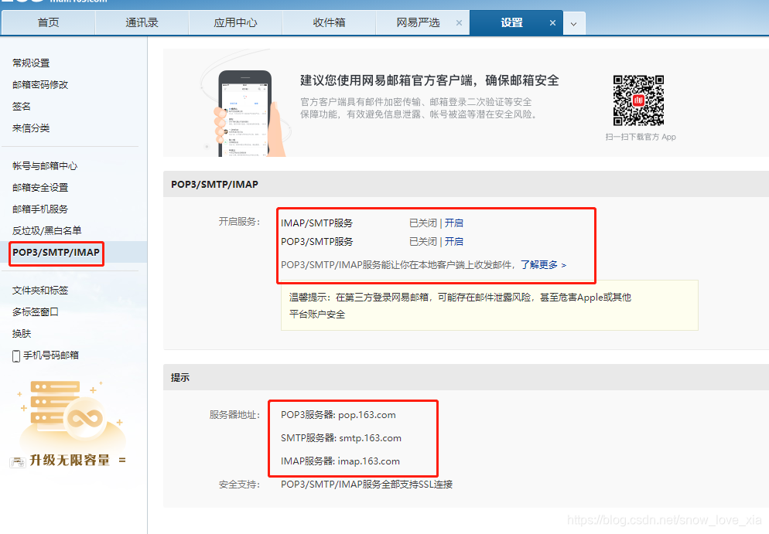
Task: Select the 设置 tab
Action: 511,23
